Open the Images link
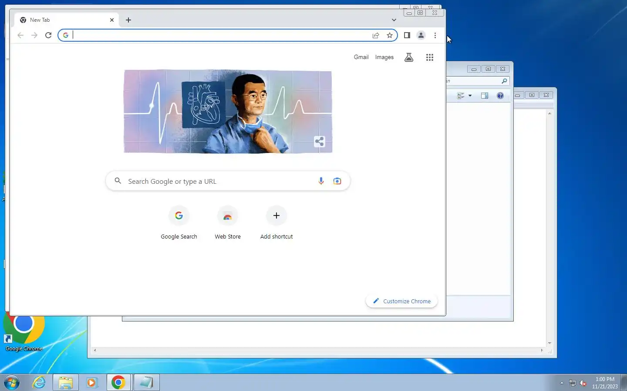Viewport: 627px width, 391px height. tap(384, 57)
